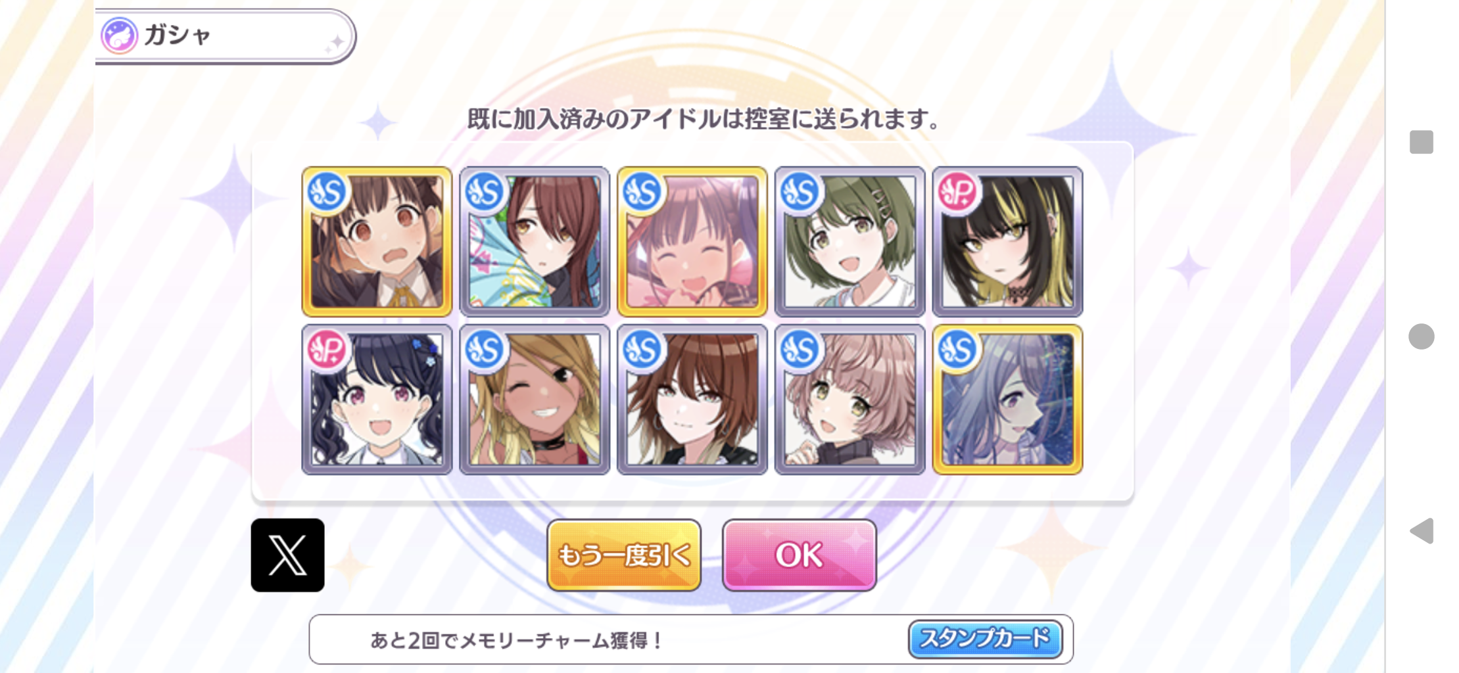
Task: Select the pink-beige short-haired idol card
Action: click(850, 399)
